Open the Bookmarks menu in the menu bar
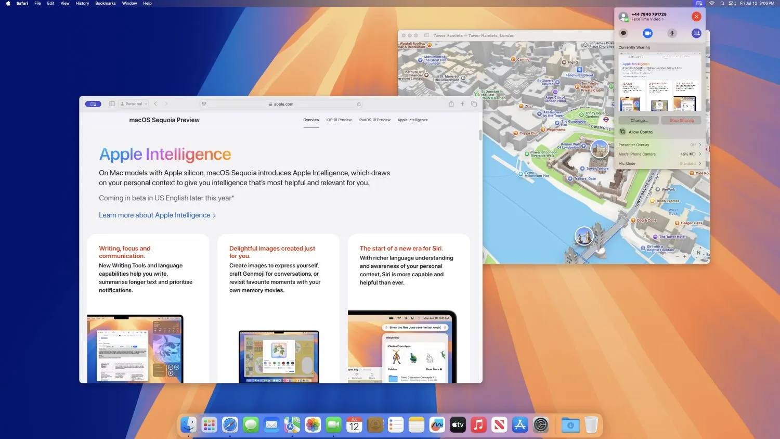 [105, 3]
